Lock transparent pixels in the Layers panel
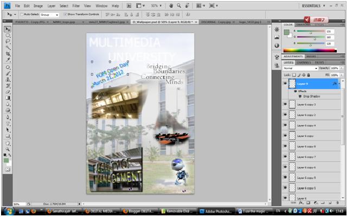This screenshot has width=347, height=217. (294, 75)
